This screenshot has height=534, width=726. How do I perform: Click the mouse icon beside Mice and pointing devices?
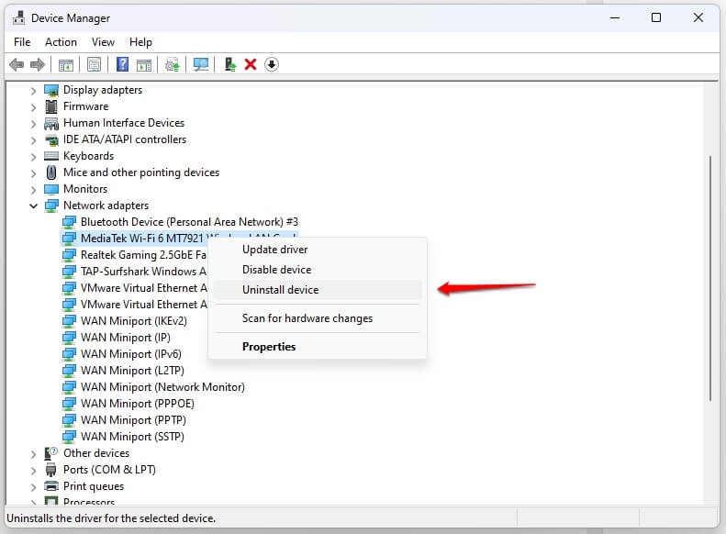(x=51, y=172)
